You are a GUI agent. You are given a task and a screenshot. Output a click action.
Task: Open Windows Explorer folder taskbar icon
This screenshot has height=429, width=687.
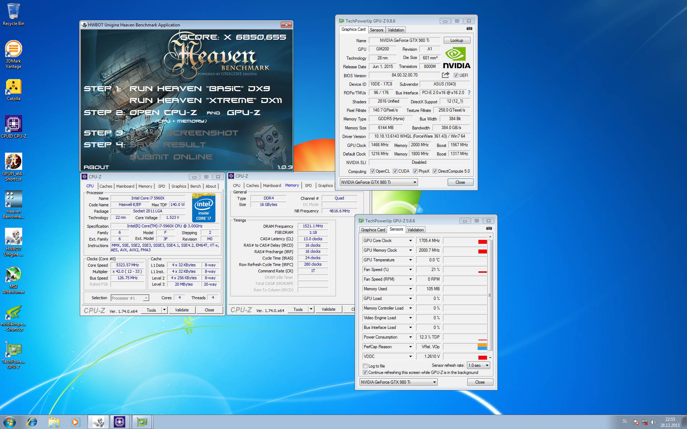tap(54, 422)
